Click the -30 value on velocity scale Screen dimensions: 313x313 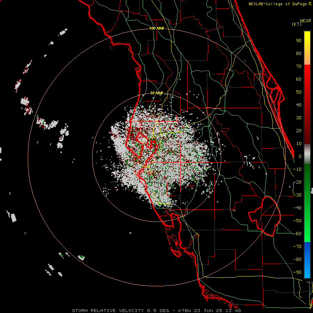coord(298,195)
